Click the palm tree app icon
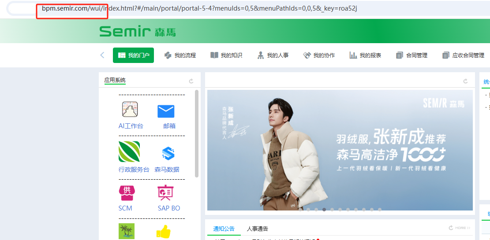 127,231
